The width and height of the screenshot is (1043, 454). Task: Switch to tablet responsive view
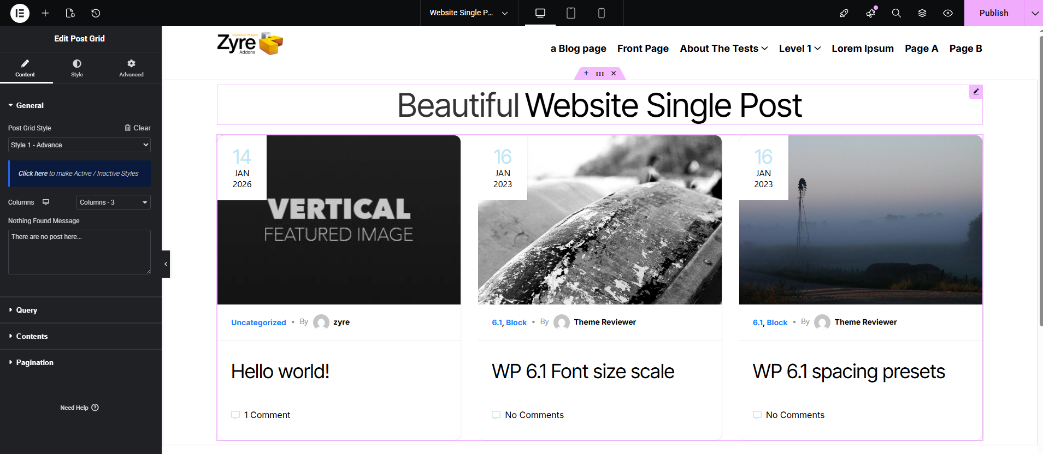(x=571, y=13)
